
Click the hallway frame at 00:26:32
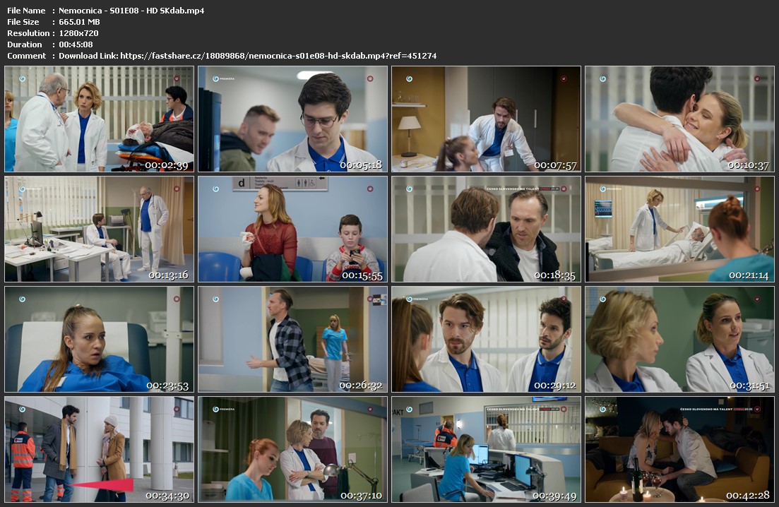pos(292,340)
